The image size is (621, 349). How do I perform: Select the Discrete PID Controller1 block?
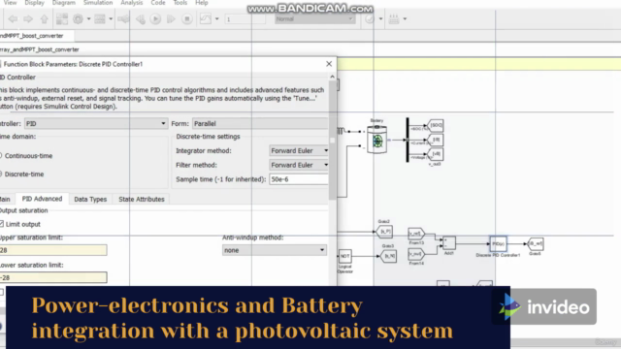(498, 243)
